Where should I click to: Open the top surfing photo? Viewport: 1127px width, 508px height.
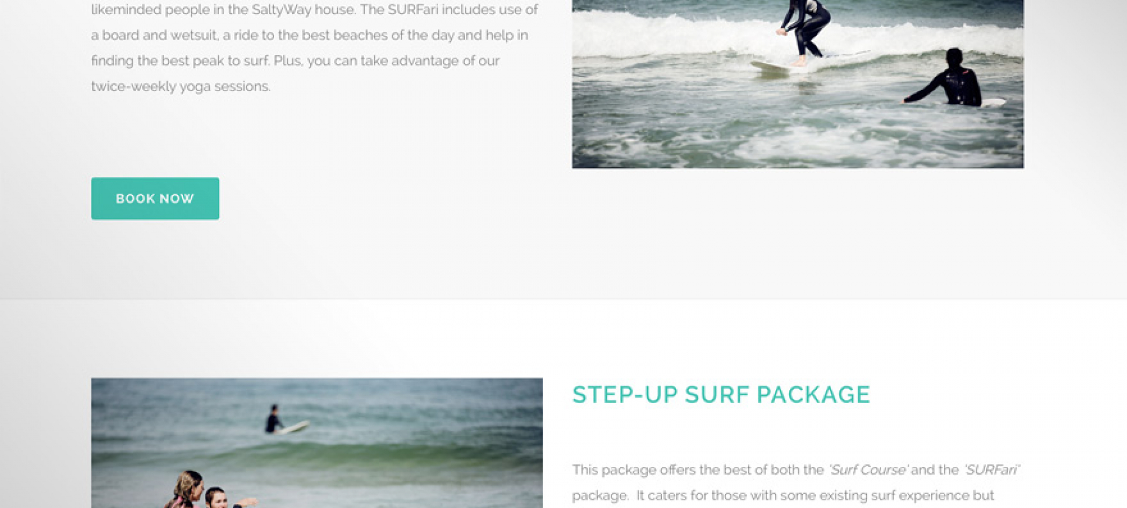[x=798, y=84]
